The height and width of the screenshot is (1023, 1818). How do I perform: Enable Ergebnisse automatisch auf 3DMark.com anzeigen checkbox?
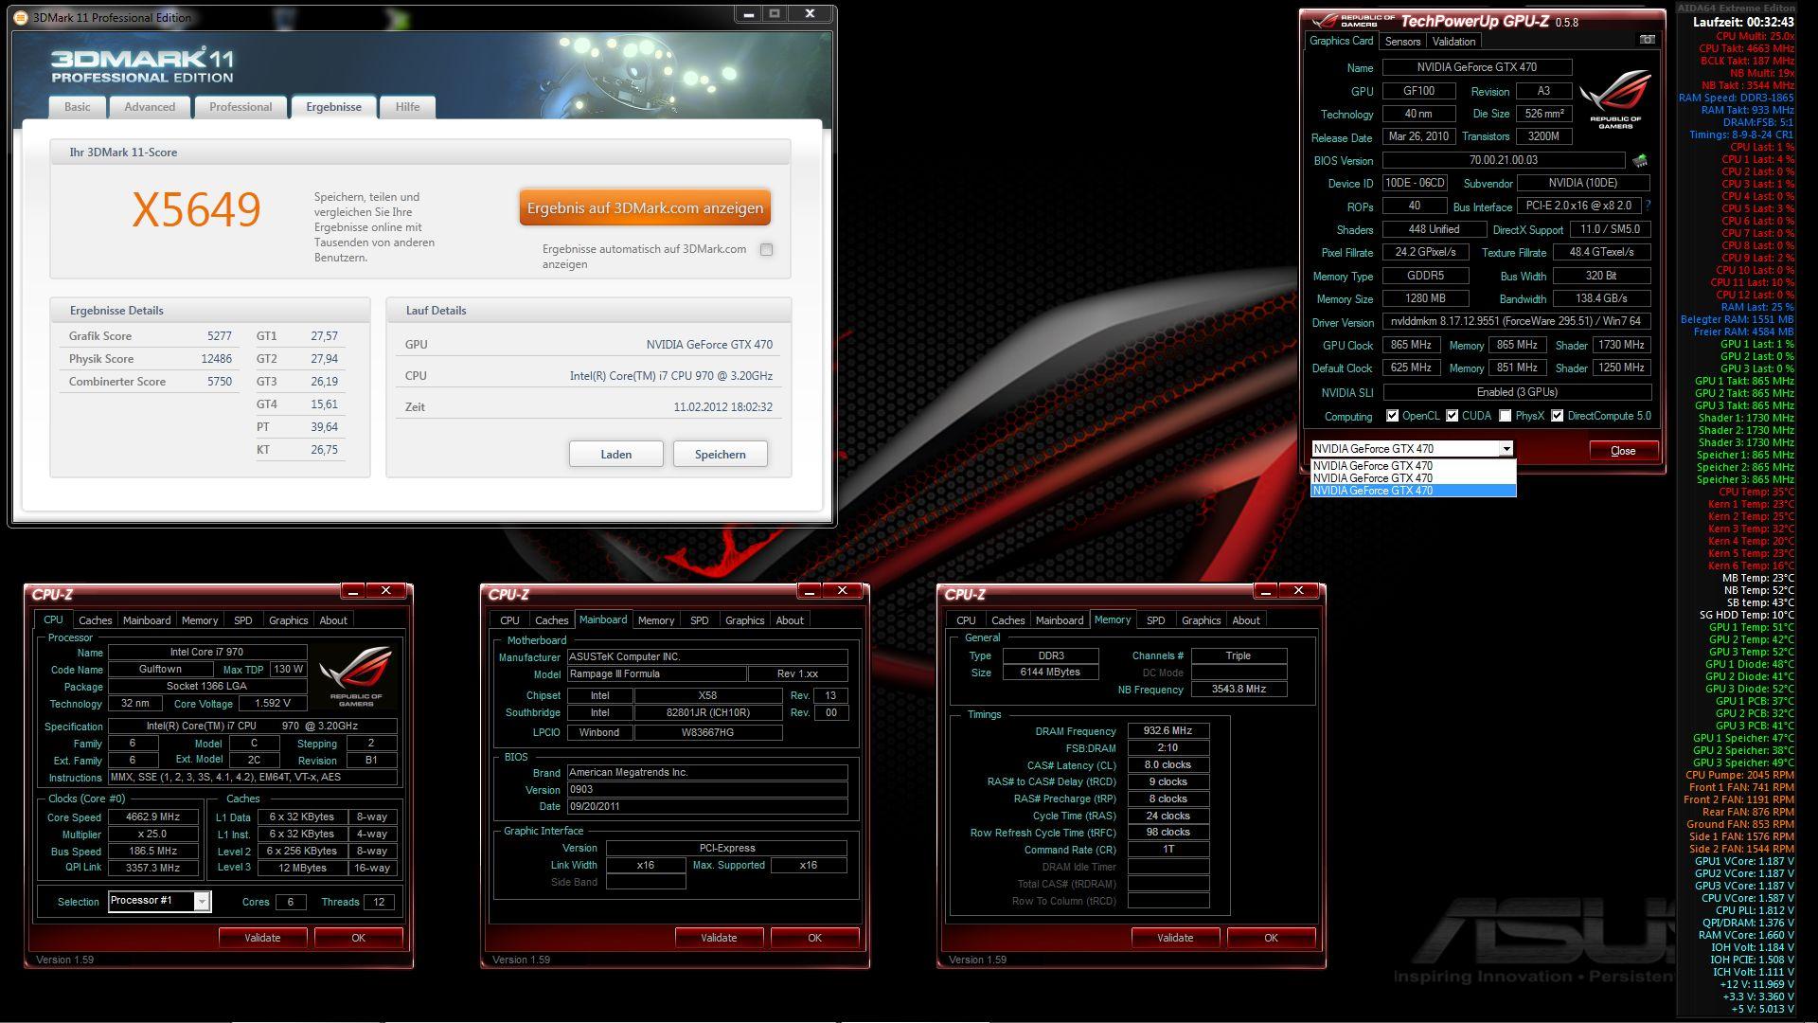(766, 250)
